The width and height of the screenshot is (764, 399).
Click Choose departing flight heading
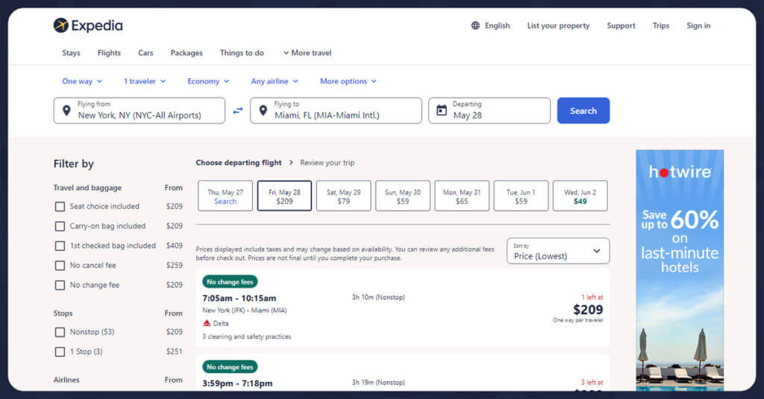click(x=239, y=162)
